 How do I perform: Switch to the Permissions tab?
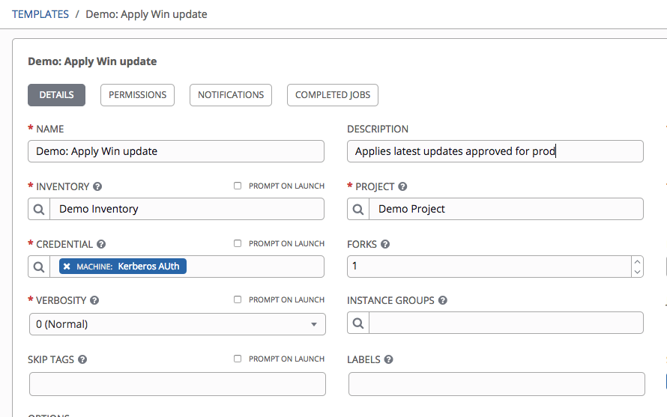pyautogui.click(x=137, y=95)
